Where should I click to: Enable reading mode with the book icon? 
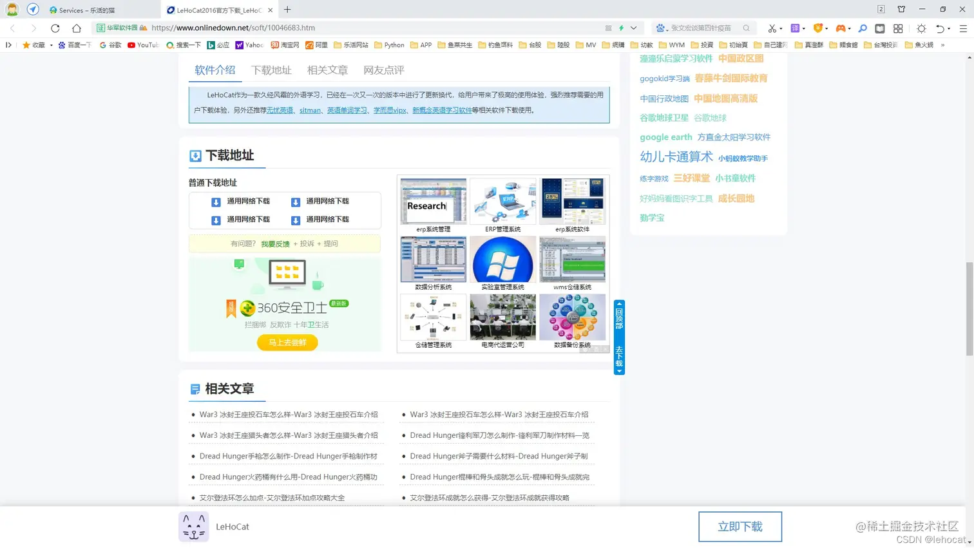point(880,28)
